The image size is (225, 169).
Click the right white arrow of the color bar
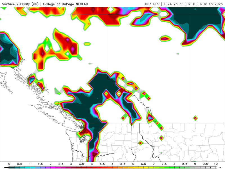(219, 168)
